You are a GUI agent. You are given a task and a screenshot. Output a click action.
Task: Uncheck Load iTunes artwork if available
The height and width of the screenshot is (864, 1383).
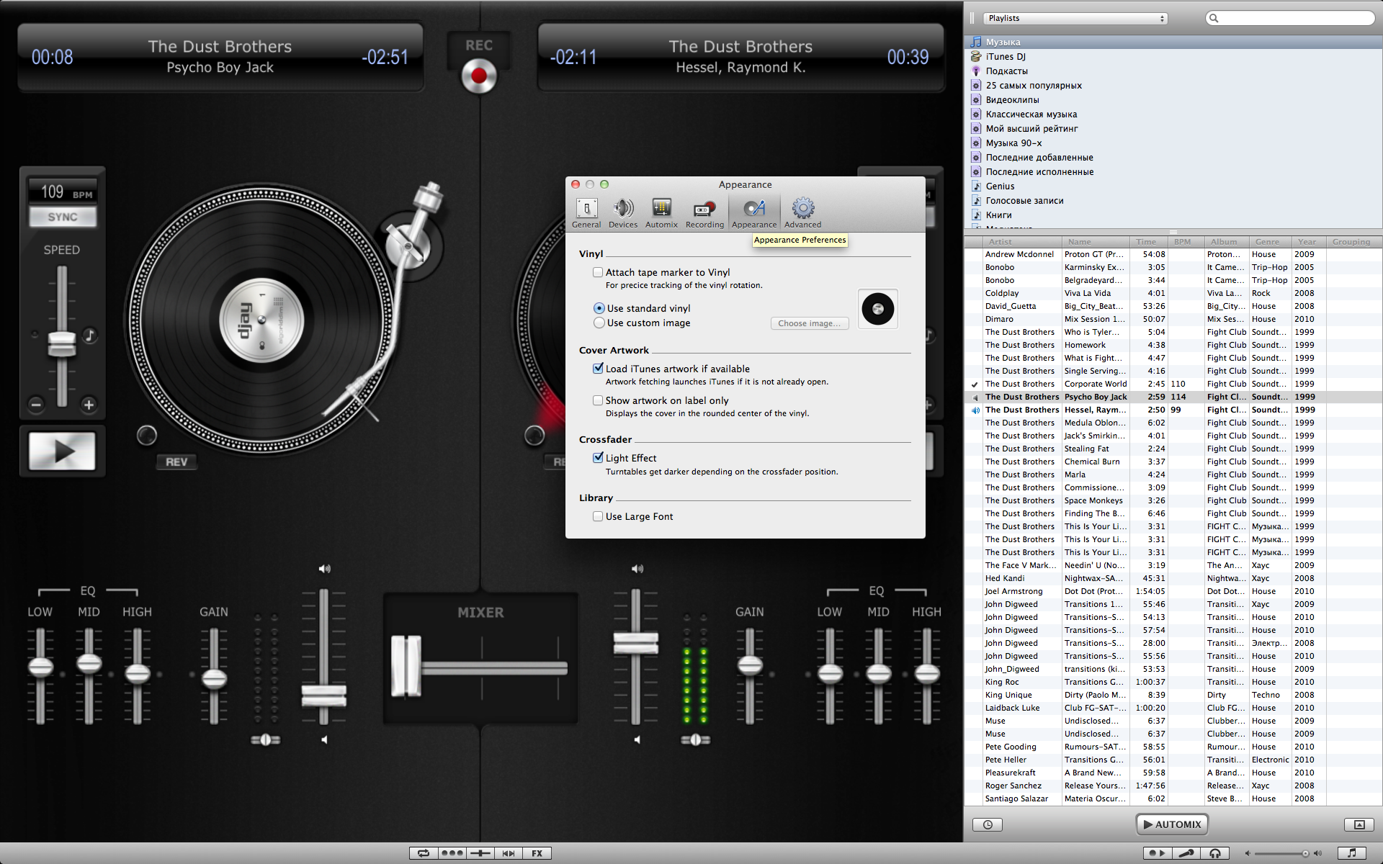[x=598, y=368]
